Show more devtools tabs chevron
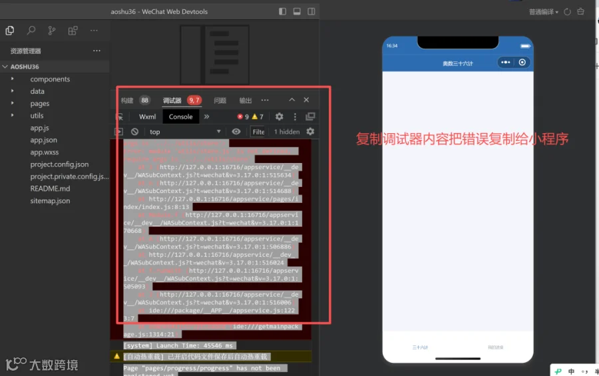599x376 pixels. coord(207,116)
